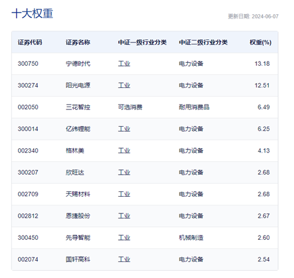Select stock code 300014
Viewport: 294px width, 278px height.
tap(28, 129)
